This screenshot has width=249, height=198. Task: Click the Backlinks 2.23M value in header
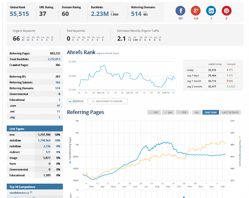99,14
